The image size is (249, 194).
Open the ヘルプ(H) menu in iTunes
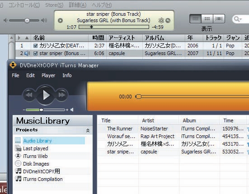pos(102,5)
